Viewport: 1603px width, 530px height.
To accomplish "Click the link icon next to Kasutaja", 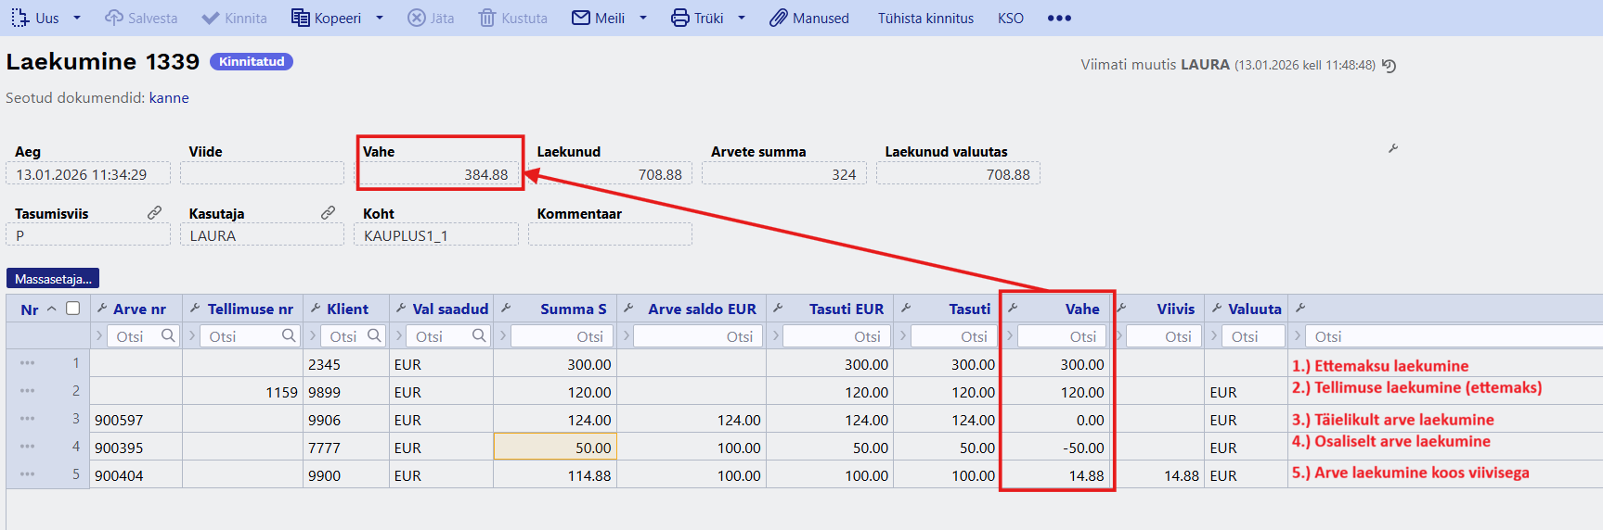I will pyautogui.click(x=328, y=213).
